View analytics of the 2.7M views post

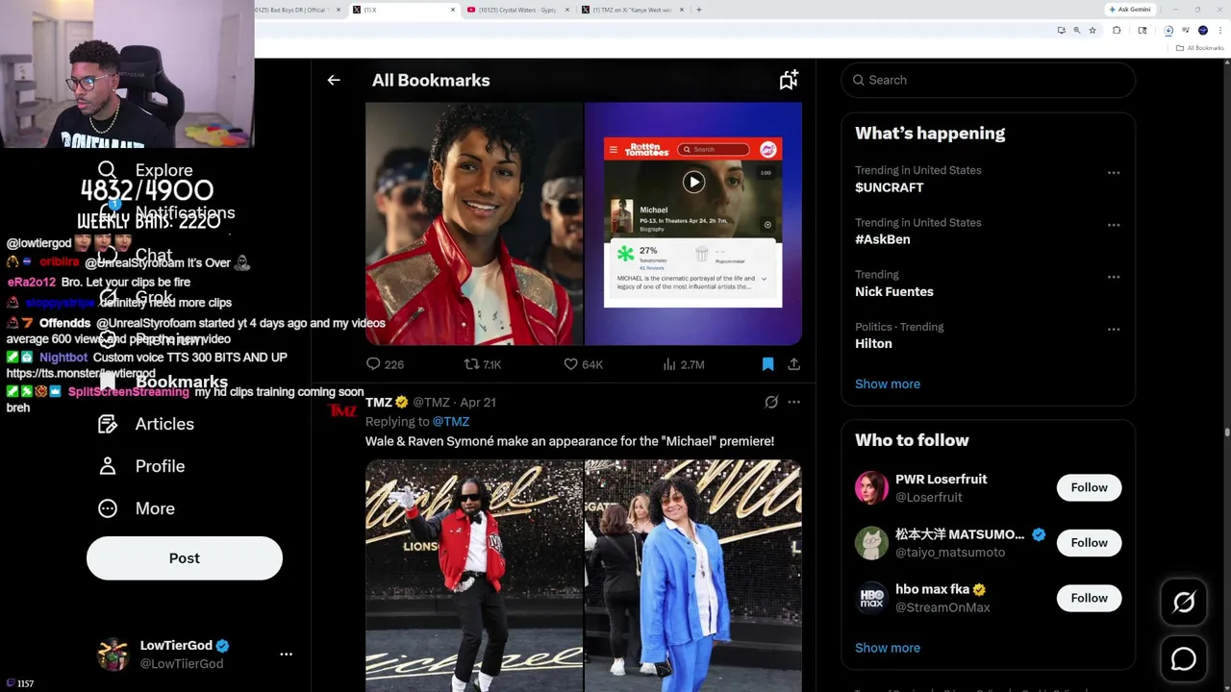684,364
